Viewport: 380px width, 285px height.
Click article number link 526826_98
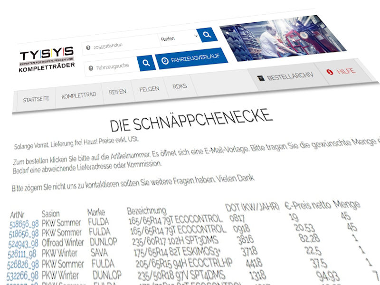point(23,265)
